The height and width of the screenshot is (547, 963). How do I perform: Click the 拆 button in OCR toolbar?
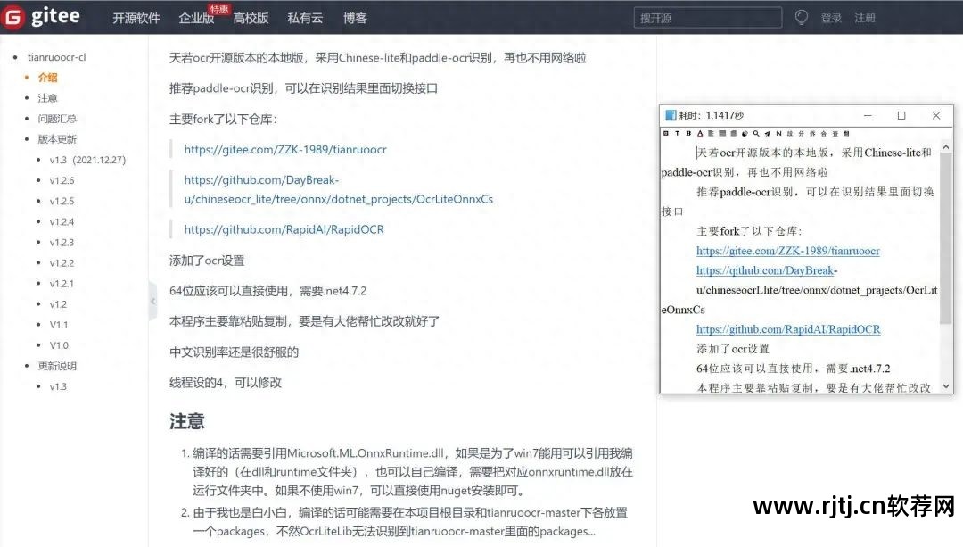[812, 133]
